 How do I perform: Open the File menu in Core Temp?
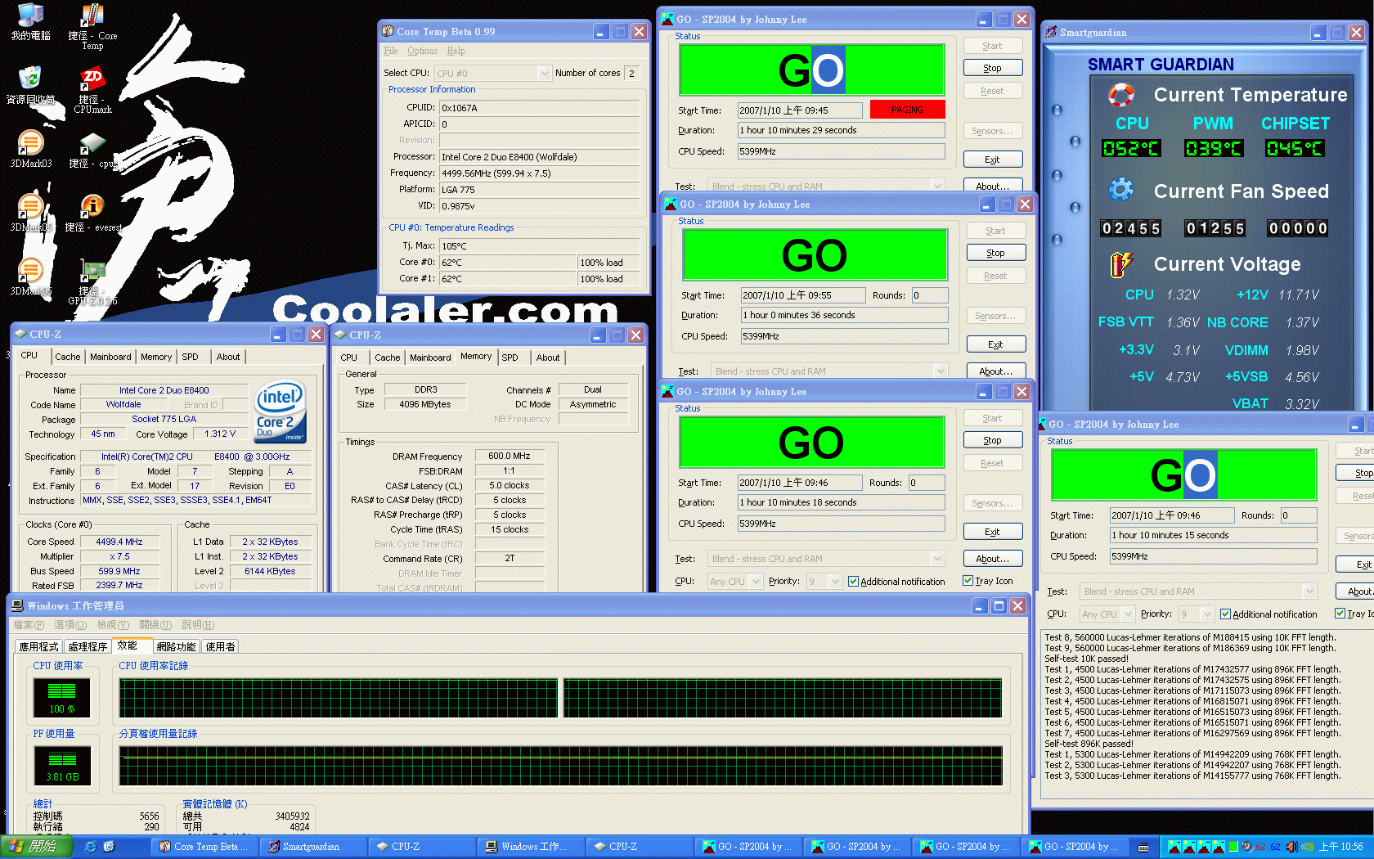click(x=391, y=51)
